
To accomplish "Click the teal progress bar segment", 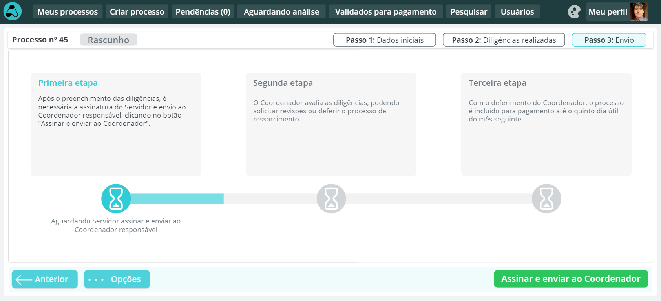I will [x=177, y=199].
